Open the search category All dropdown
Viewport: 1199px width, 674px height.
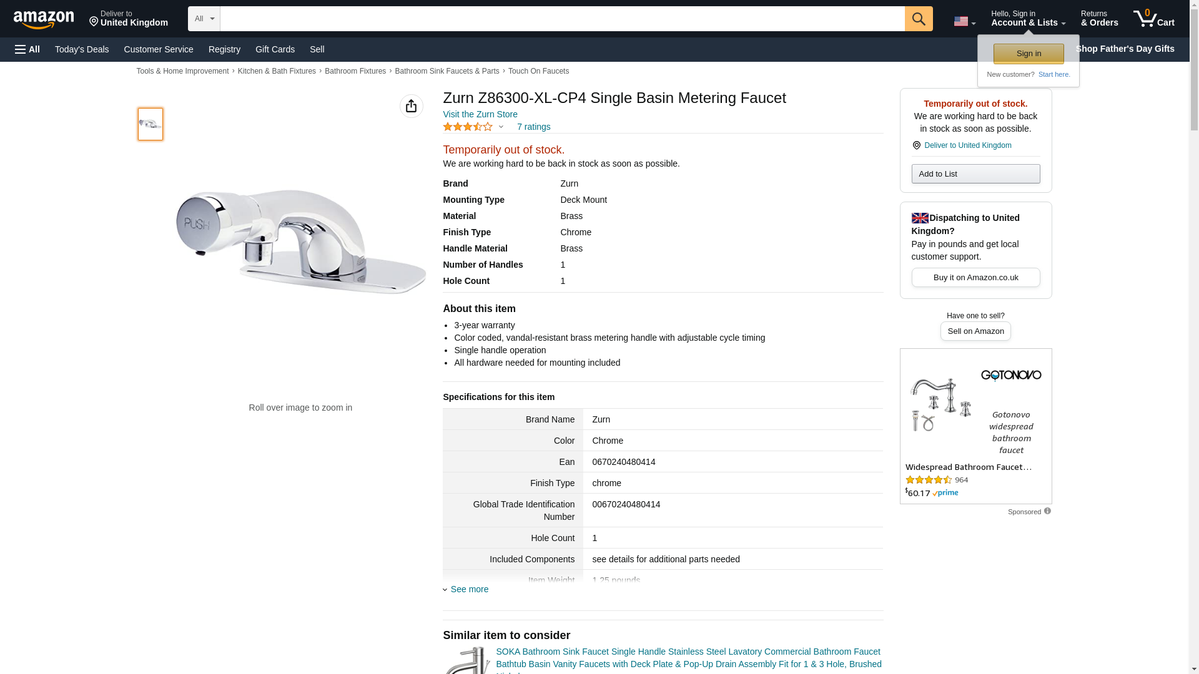(204, 19)
